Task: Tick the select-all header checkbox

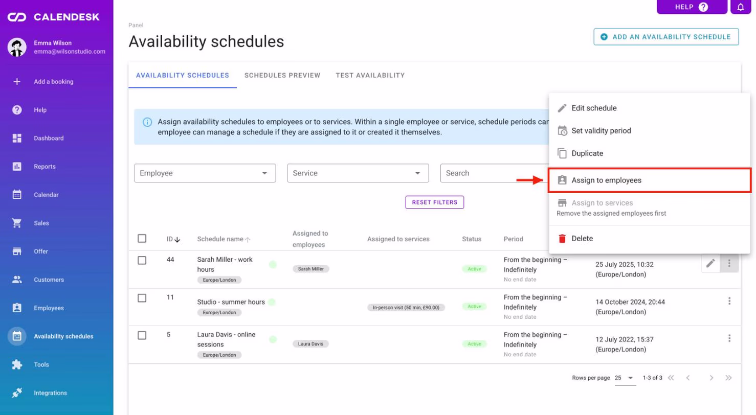Action: 142,238
